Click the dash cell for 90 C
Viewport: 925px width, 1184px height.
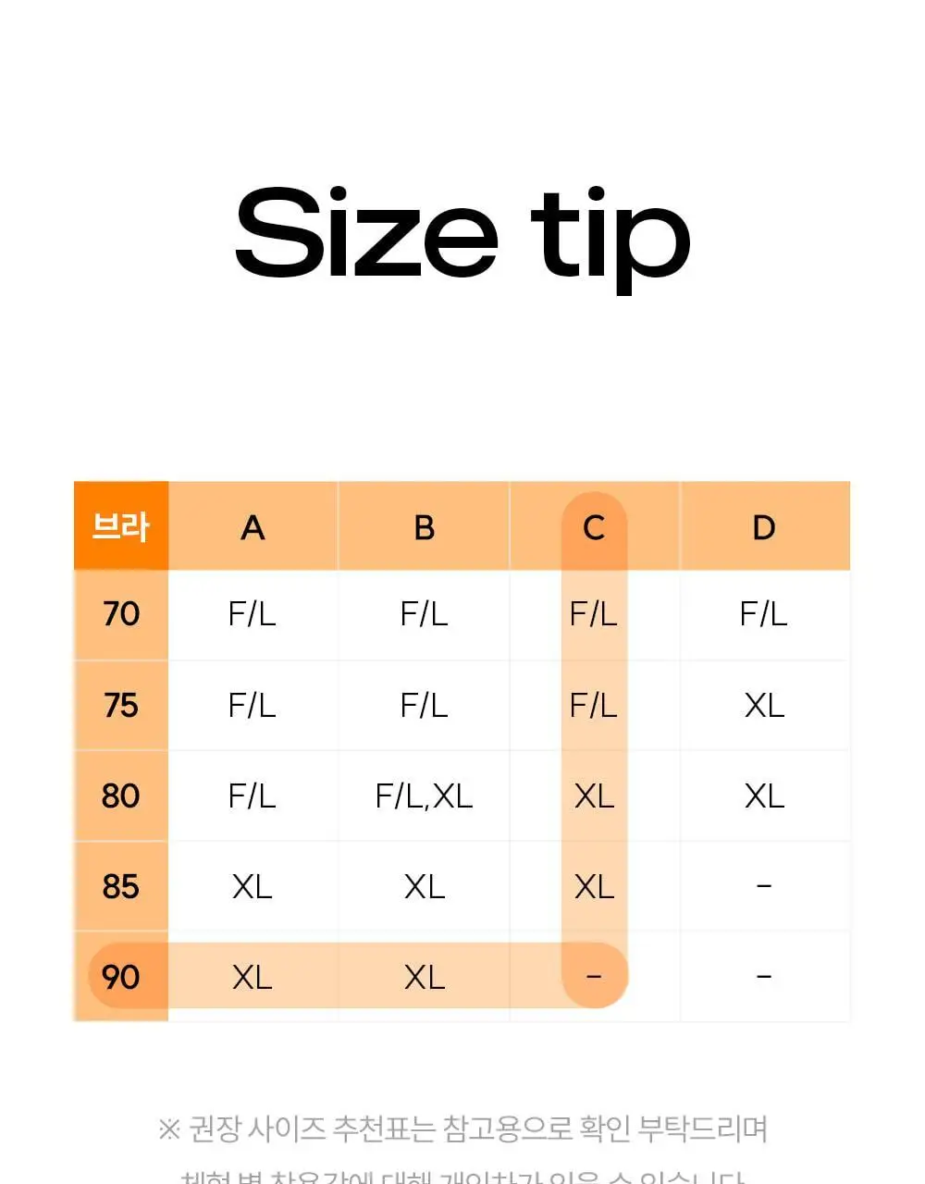click(595, 976)
